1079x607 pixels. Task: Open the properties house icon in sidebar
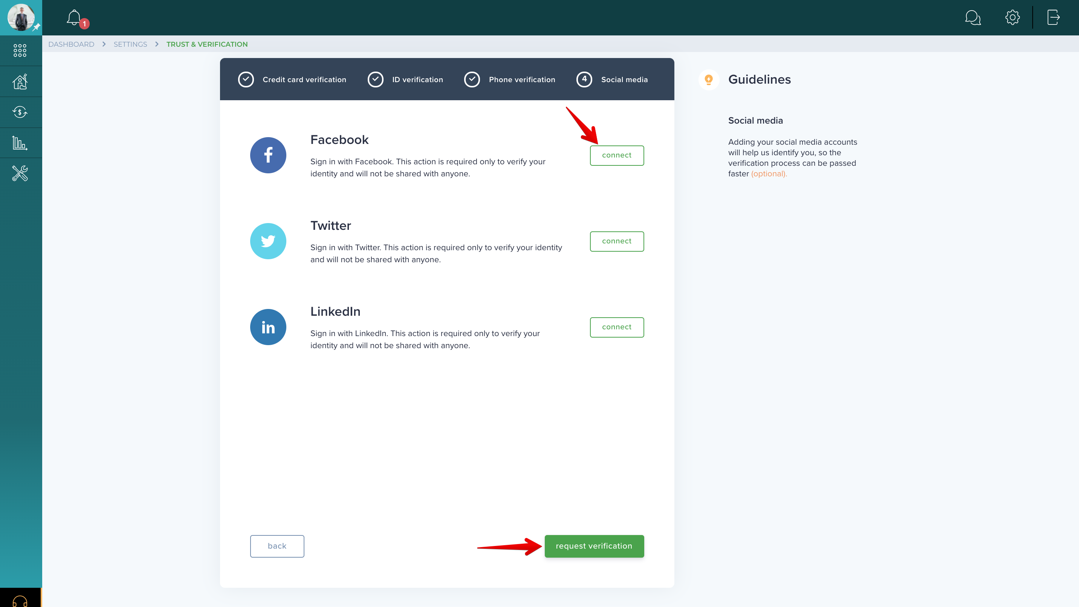click(x=20, y=81)
